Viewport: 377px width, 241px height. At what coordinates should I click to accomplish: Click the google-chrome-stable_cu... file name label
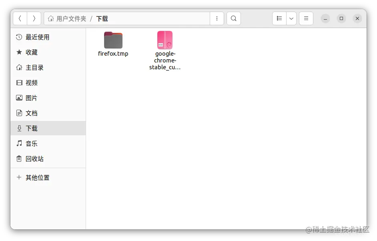point(165,60)
